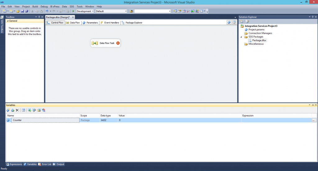This screenshot has height=171, width=318.
Task: Click the Variables diamond icon on designer toolbar
Action: point(229,23)
